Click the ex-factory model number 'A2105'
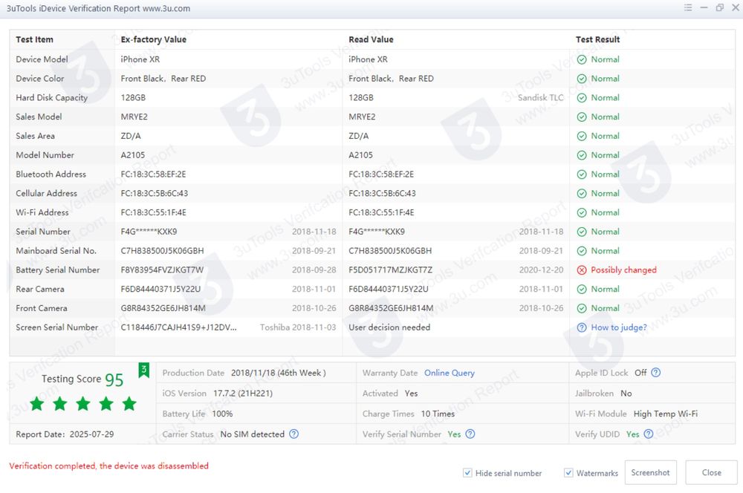This screenshot has height=493, width=743. [x=133, y=155]
